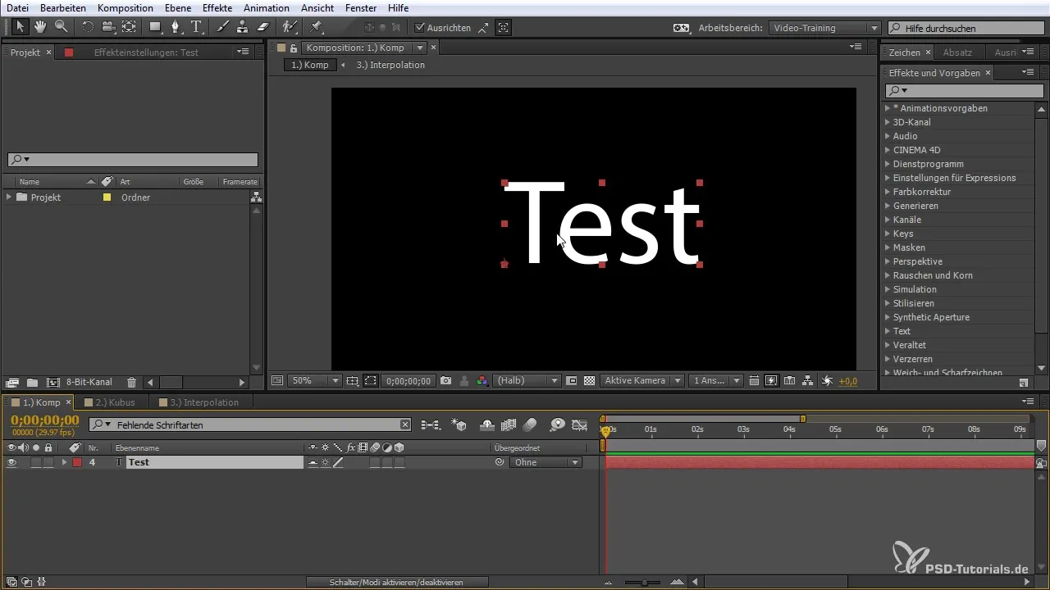
Task: Open the Ohne parent dropdown for Test layer
Action: [546, 462]
